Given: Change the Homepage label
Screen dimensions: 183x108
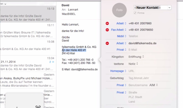Looking at the screenshot, I should coord(118,71).
